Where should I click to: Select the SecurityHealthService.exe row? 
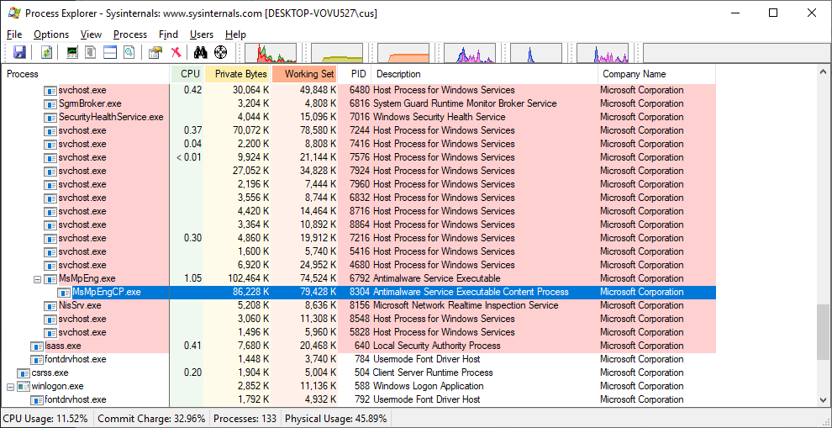(359, 118)
